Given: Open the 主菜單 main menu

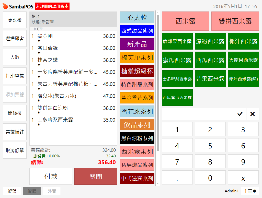Looking at the screenshot, I should [x=250, y=191].
